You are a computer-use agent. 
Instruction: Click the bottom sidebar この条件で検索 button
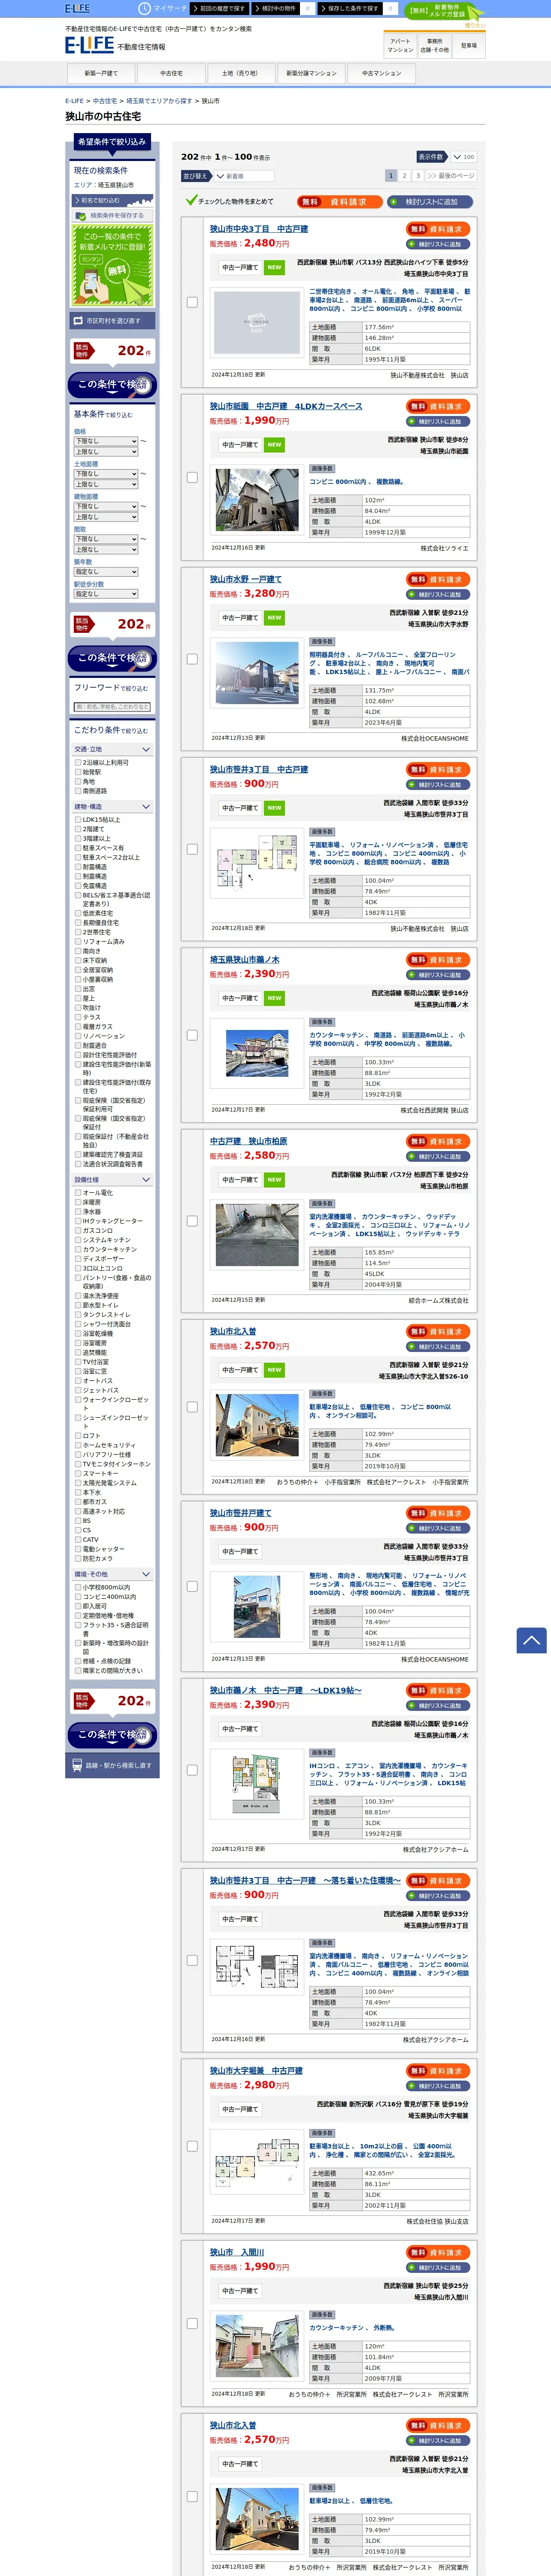[x=111, y=1734]
